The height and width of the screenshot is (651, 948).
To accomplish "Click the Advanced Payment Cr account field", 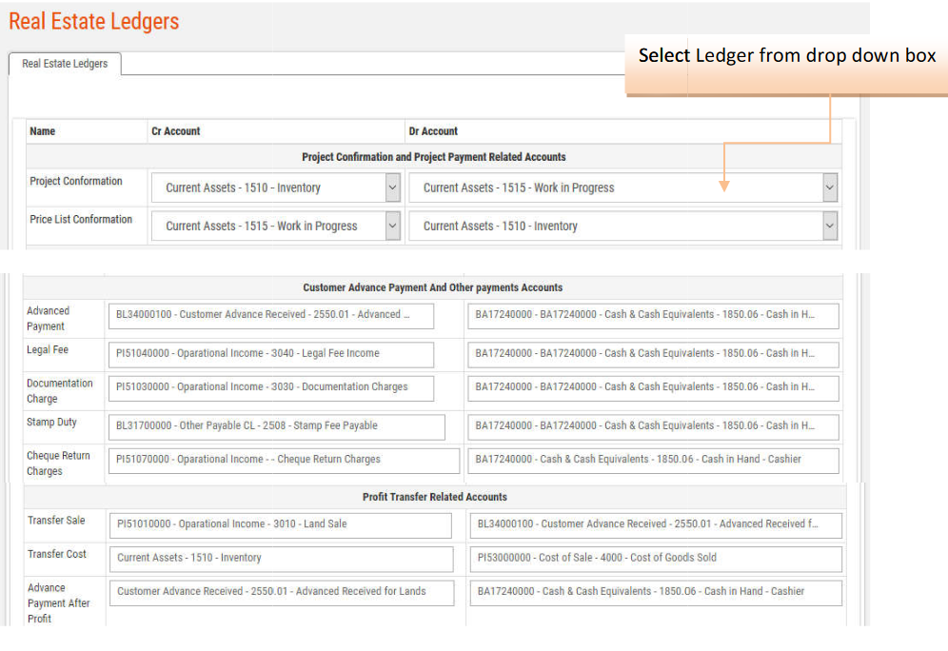I will click(x=271, y=315).
